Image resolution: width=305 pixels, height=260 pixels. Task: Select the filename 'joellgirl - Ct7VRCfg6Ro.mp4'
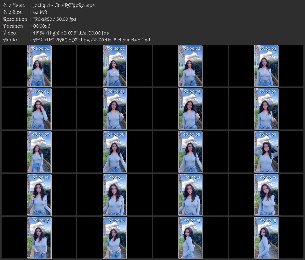pyautogui.click(x=64, y=5)
